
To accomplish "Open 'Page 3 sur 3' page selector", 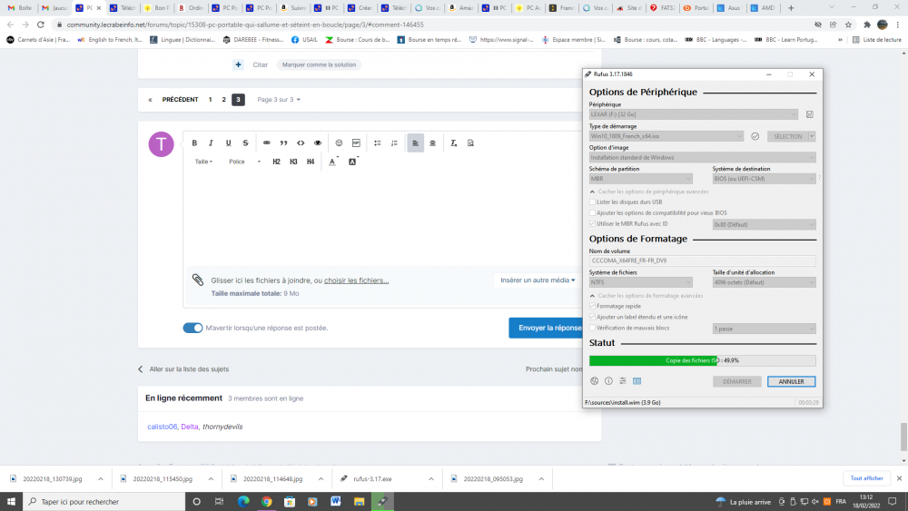I will (x=278, y=100).
